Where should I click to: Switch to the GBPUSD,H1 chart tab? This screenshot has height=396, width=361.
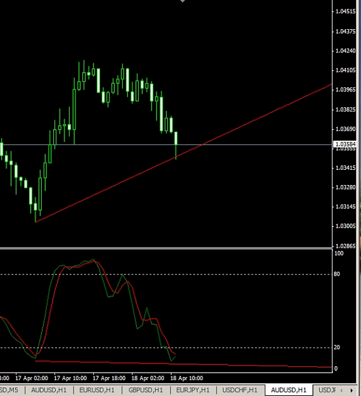[x=146, y=390]
